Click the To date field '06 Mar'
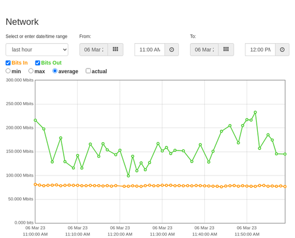 (204, 50)
